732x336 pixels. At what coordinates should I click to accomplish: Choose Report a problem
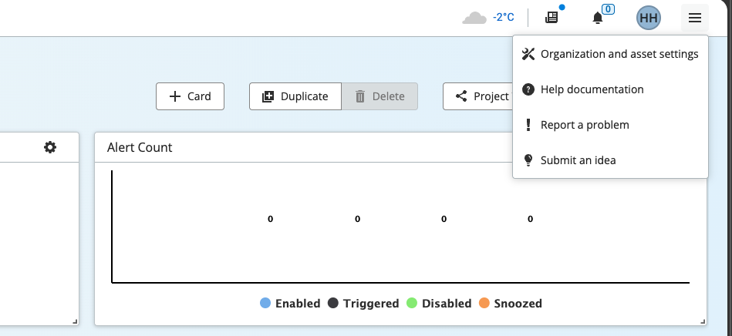pyautogui.click(x=585, y=125)
